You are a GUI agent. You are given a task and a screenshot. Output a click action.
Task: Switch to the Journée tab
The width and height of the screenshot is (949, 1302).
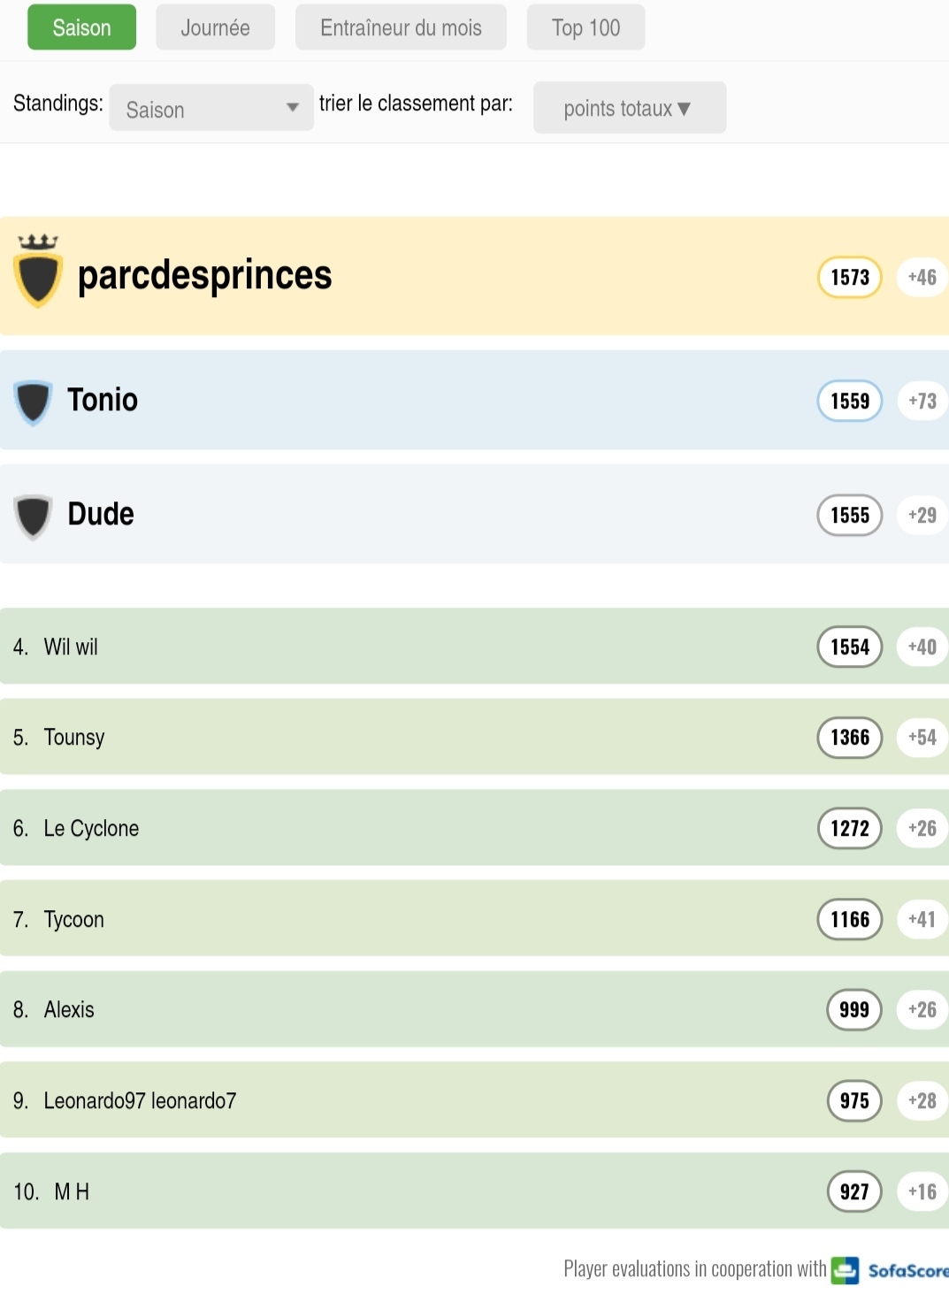pos(215,27)
